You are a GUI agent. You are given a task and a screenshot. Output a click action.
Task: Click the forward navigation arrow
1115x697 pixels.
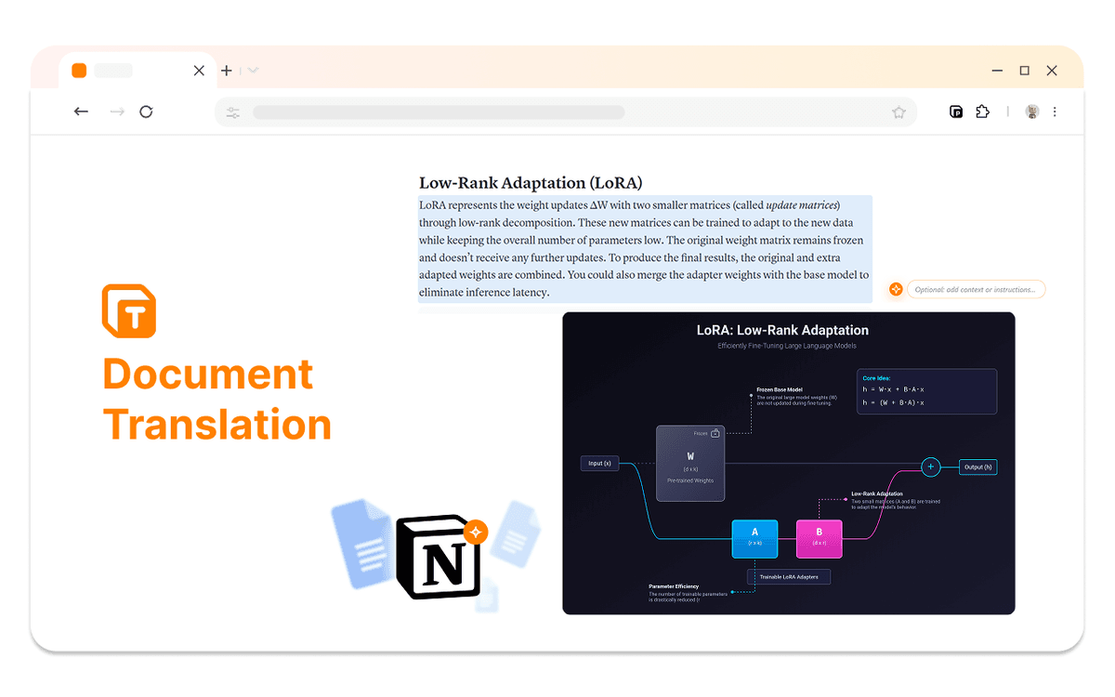116,112
